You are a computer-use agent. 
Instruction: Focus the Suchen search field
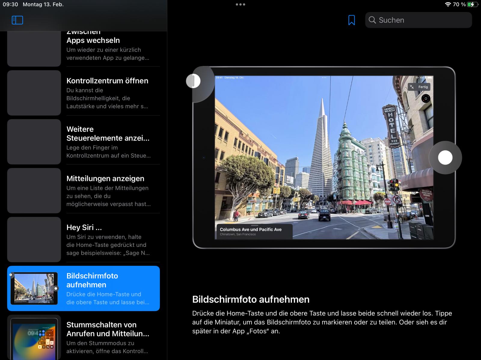[418, 20]
